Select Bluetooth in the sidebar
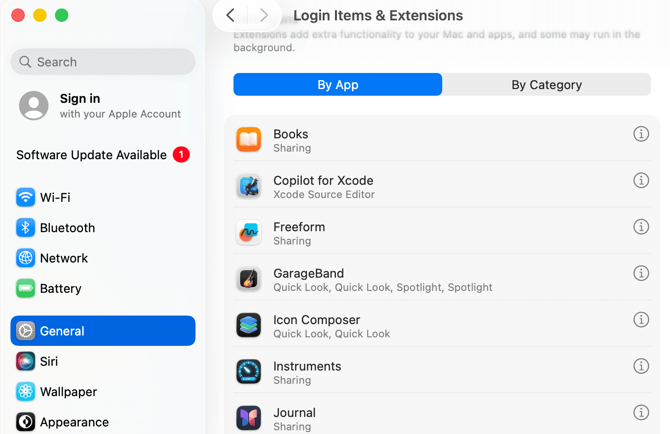This screenshot has width=670, height=434. (x=67, y=228)
